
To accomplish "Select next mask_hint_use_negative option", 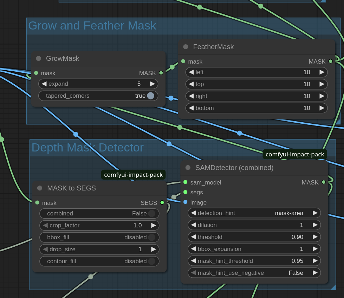I will pos(315,273).
